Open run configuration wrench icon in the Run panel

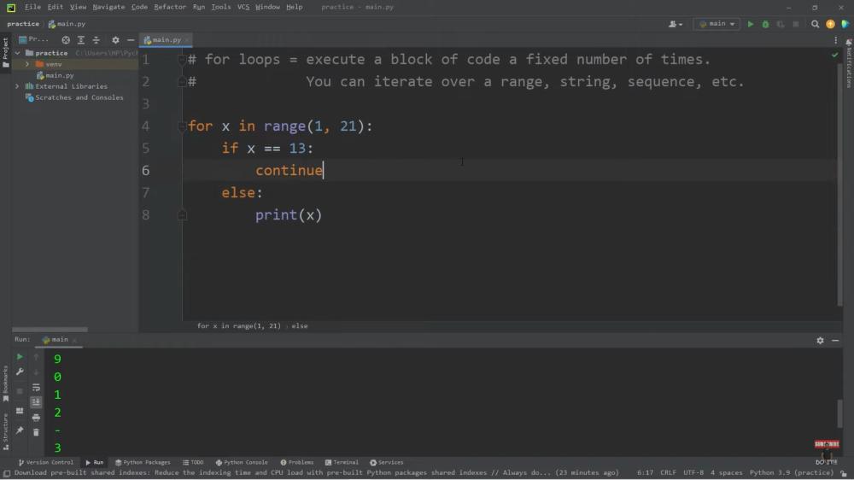pyautogui.click(x=20, y=372)
